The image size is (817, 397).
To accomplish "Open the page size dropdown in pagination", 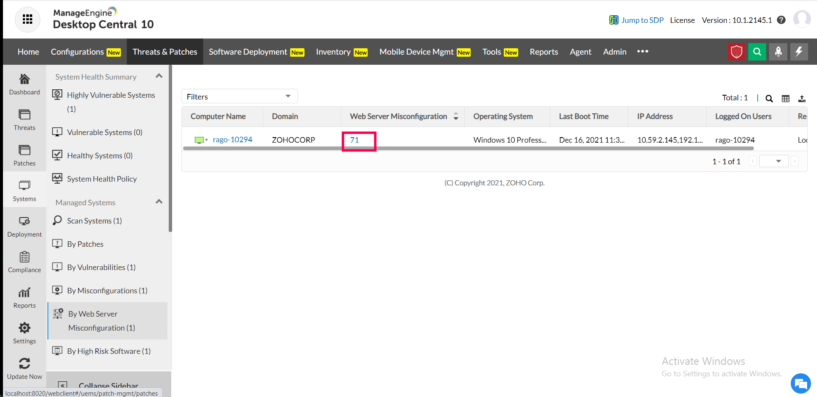I will [x=774, y=161].
